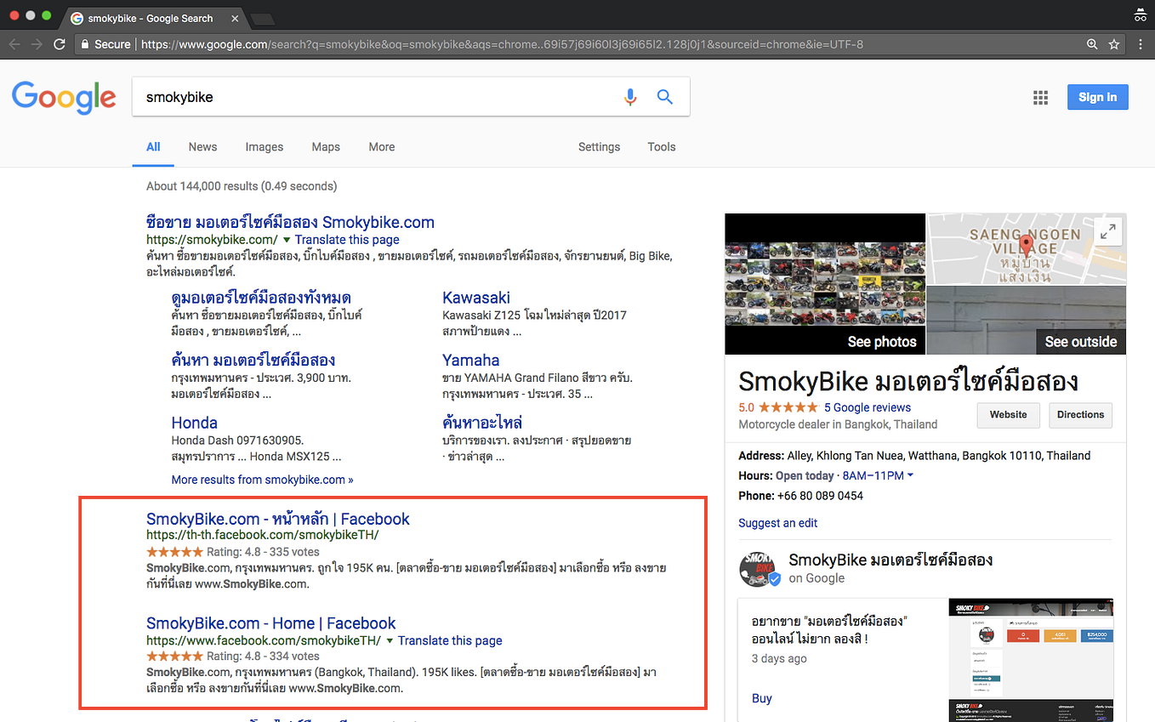Click the incognito icon at top right

(x=1141, y=15)
